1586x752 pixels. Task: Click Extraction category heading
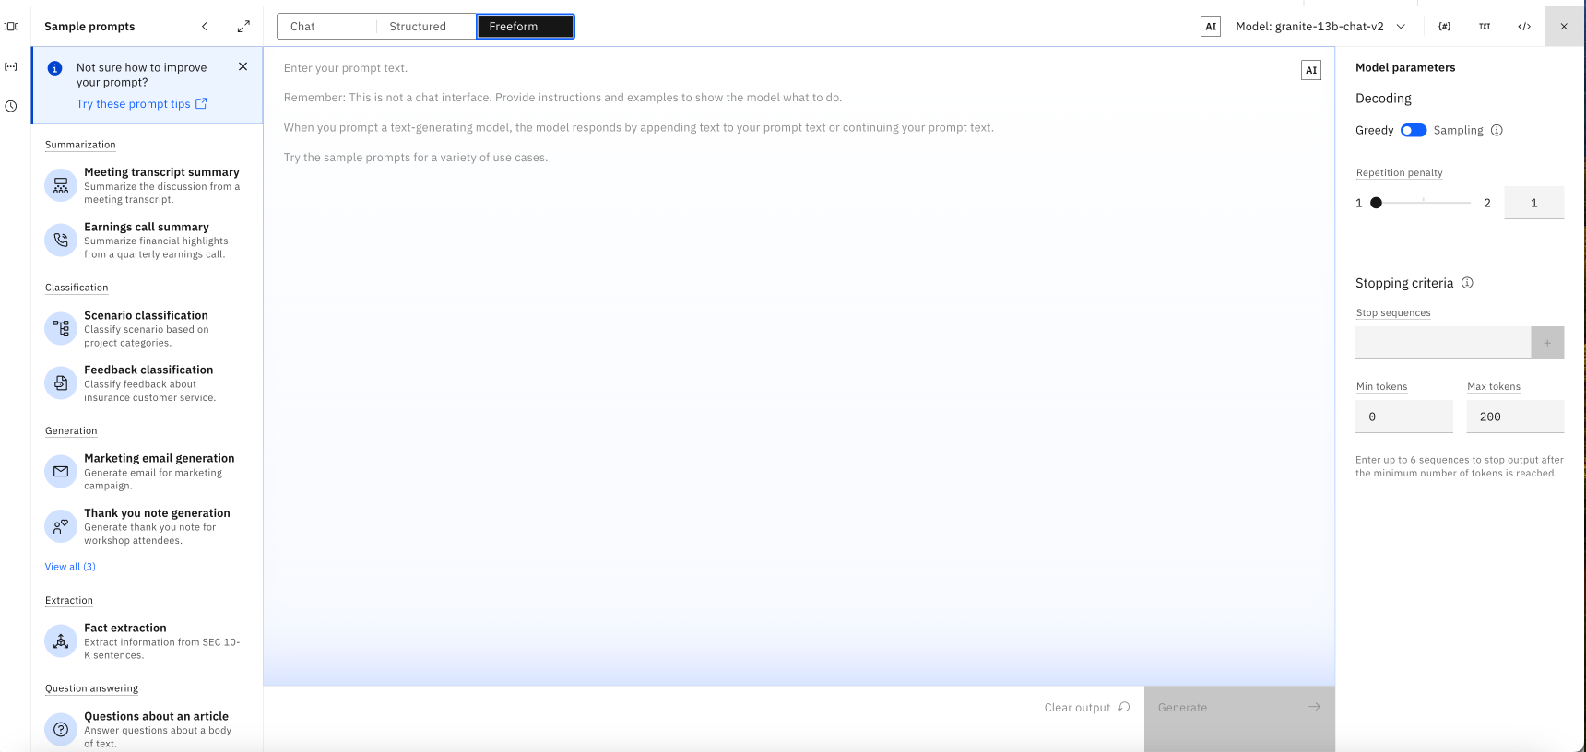[x=69, y=601]
